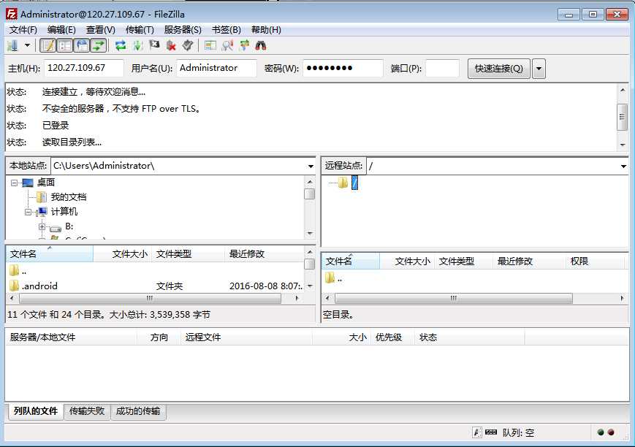
Task: Sort local files by 文件类型 column
Action: click(x=189, y=254)
